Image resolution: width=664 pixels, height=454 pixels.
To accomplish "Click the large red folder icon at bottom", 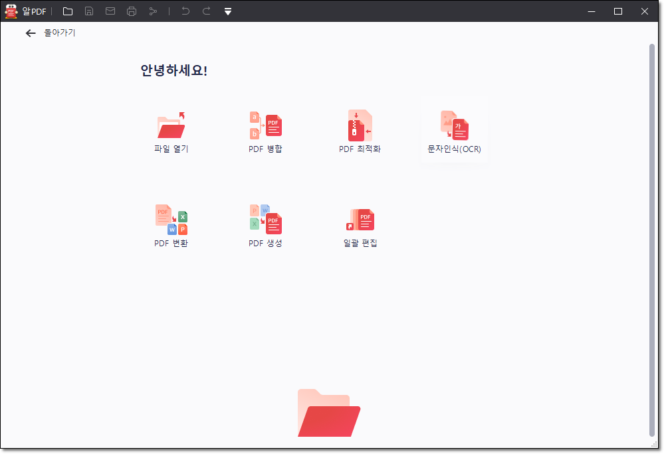I will point(329,413).
